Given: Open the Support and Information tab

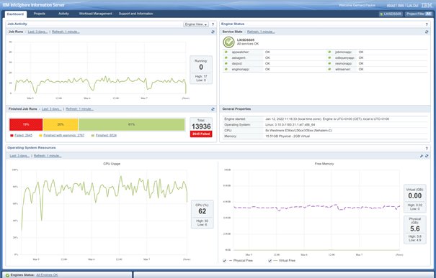Looking at the screenshot, I should [136, 14].
